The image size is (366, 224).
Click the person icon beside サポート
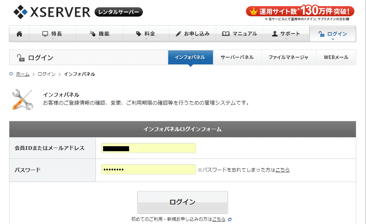pyautogui.click(x=275, y=34)
